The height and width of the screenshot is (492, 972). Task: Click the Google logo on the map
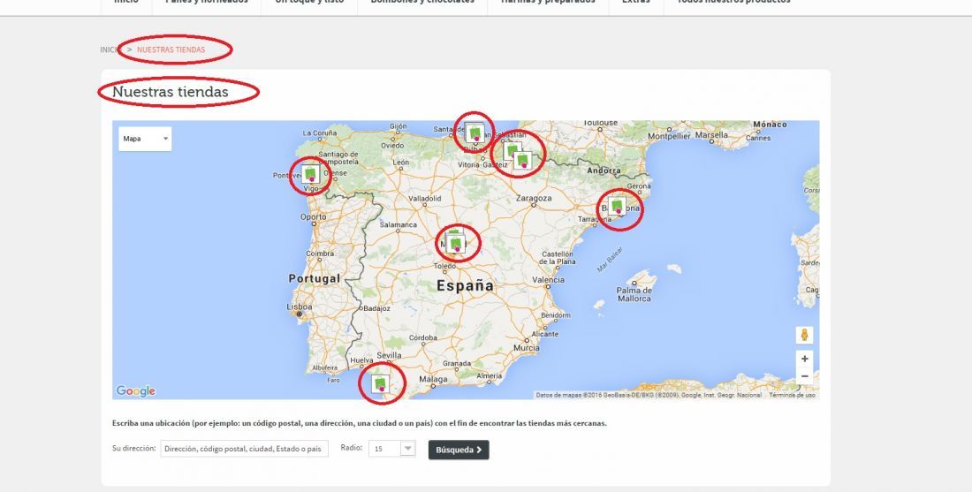[136, 391]
